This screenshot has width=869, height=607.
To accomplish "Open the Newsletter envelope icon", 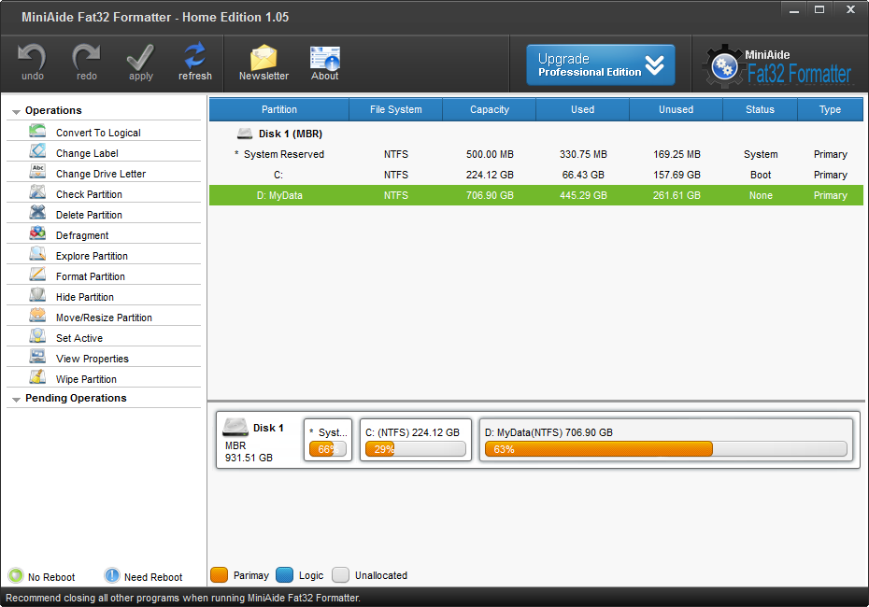I will [x=264, y=57].
